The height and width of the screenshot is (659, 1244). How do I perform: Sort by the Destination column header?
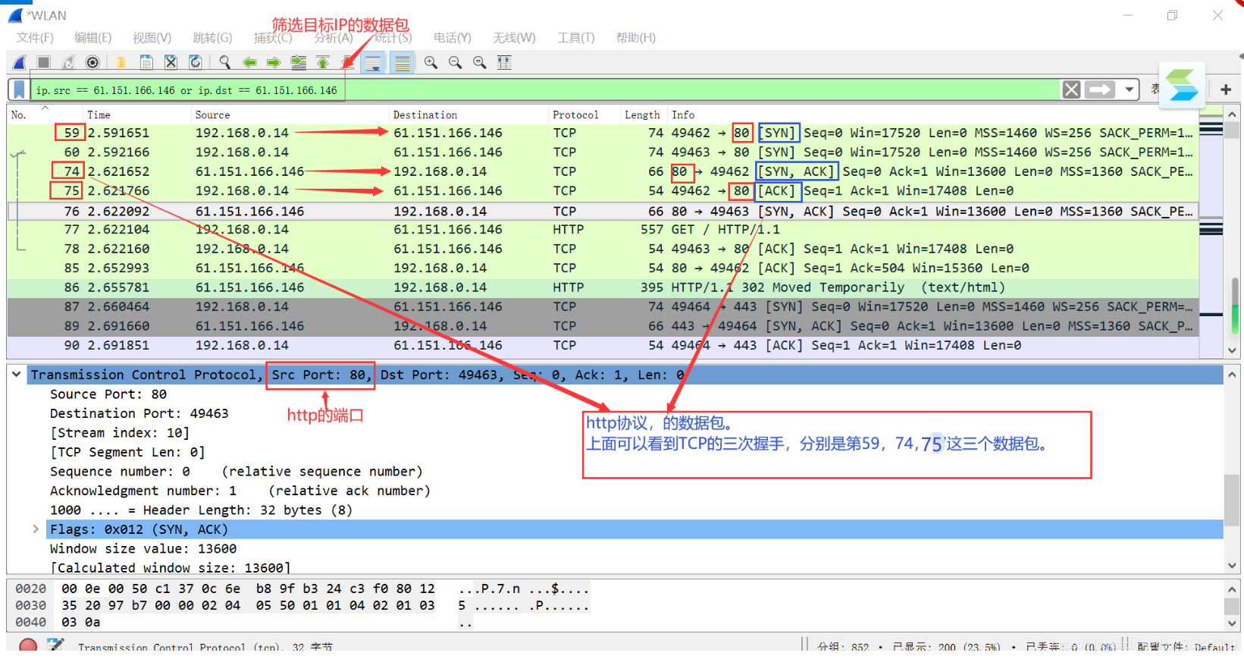tap(425, 115)
